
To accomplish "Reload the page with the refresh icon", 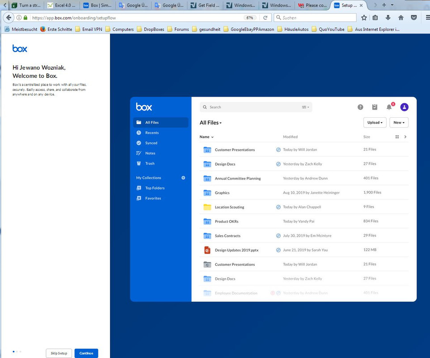I will (265, 17).
